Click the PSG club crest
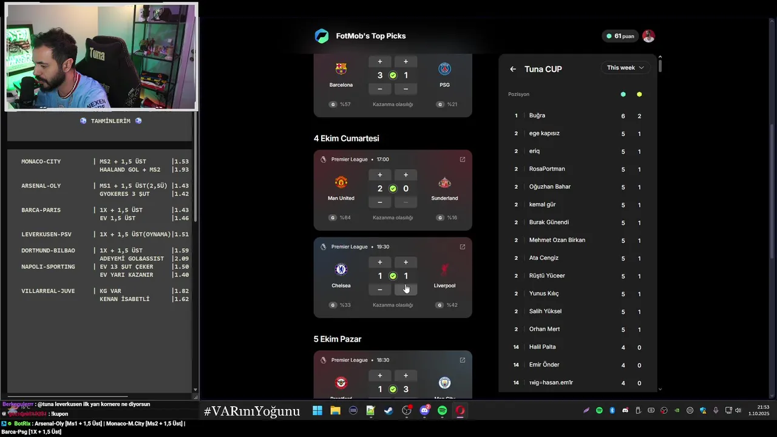The width and height of the screenshot is (777, 437). point(444,69)
